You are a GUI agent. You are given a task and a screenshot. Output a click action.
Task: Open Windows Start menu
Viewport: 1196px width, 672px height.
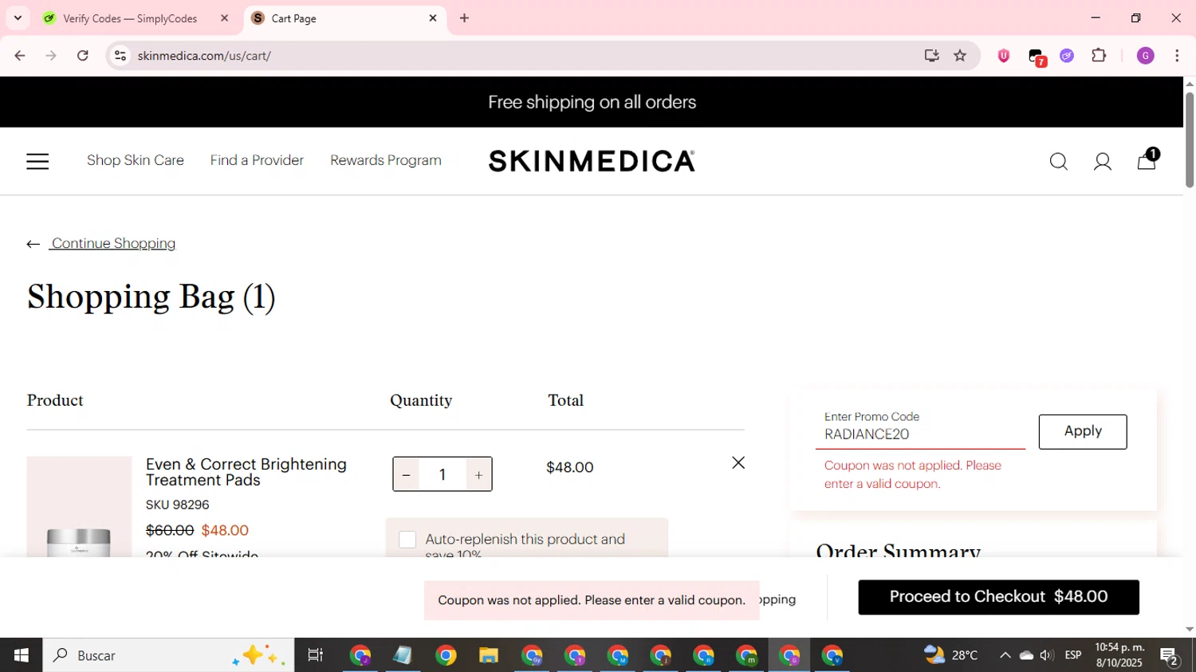coord(22,655)
